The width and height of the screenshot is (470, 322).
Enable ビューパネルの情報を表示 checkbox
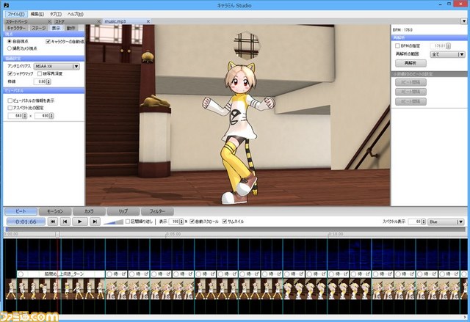pos(10,100)
